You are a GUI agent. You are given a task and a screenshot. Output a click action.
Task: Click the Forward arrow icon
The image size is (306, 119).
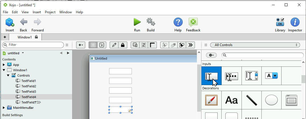[38, 22]
